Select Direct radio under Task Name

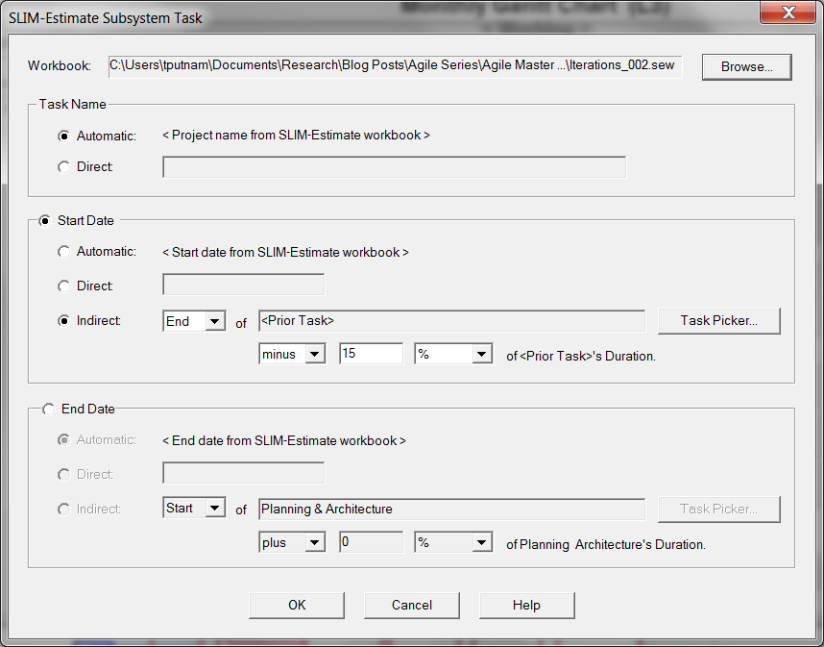(x=63, y=167)
